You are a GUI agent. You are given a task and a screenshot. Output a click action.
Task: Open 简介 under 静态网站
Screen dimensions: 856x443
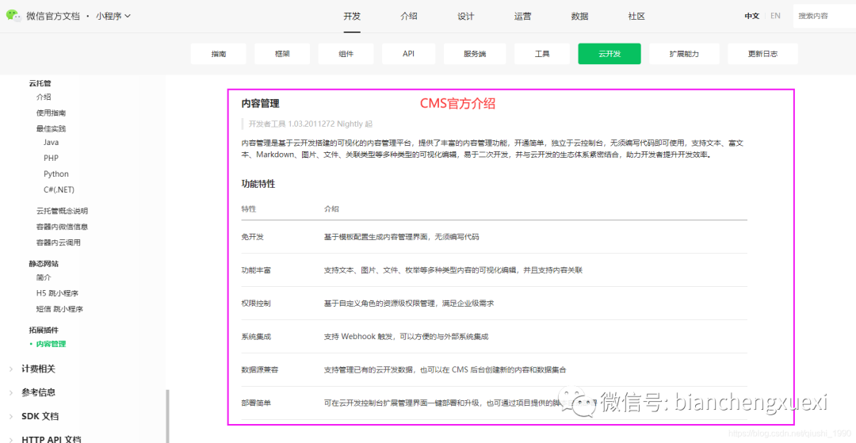pos(44,277)
